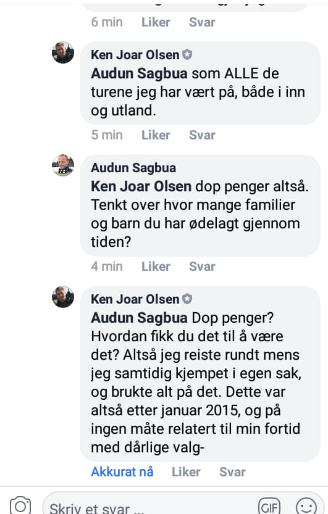328x514 pixels.
Task: Tap the badge icon beside first Ken Joar Olsen
Action: coord(187,54)
